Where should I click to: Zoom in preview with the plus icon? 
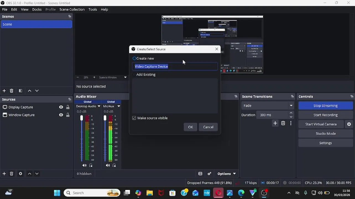point(94,77)
